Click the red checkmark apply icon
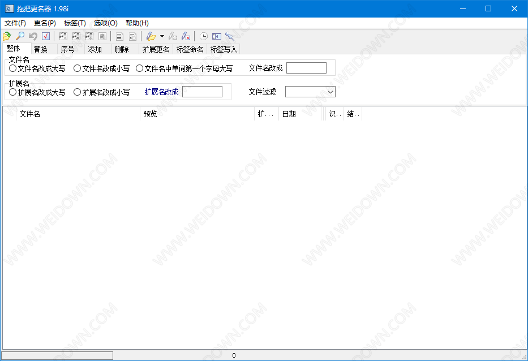Viewport: 528px width, 361px height. (x=46, y=36)
